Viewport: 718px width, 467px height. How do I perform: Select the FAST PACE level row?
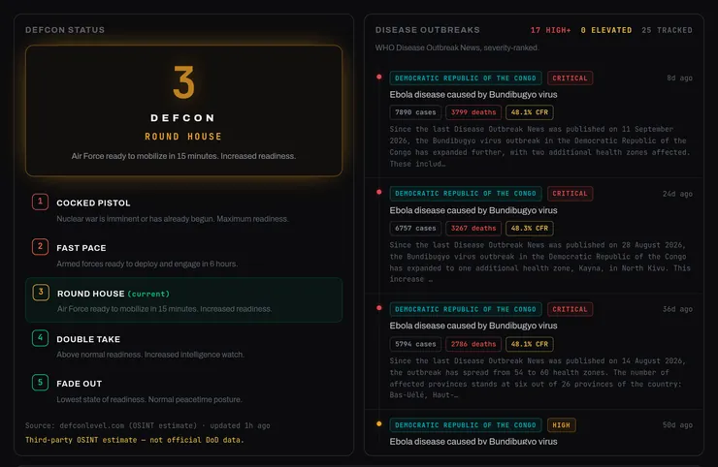pos(183,255)
